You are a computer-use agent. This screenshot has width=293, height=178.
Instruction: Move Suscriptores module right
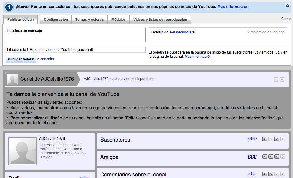pyautogui.click(x=282, y=139)
